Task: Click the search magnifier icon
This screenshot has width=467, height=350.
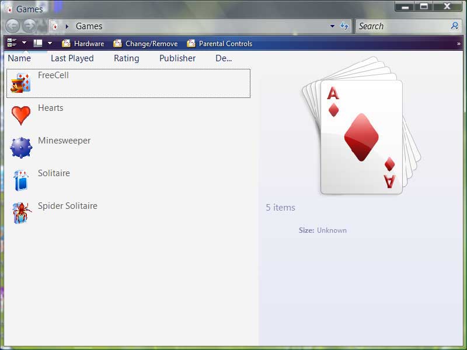Action: 455,26
